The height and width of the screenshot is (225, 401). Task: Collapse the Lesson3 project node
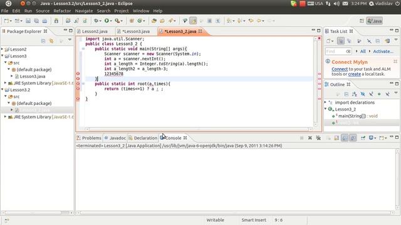(3, 56)
